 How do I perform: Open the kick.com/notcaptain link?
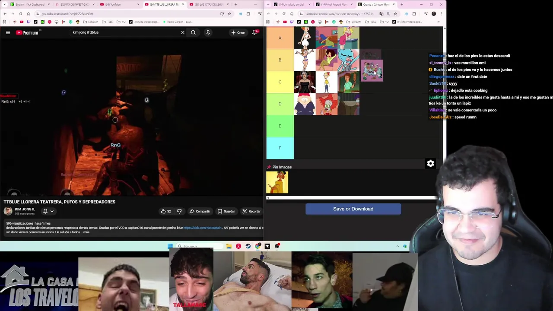(x=202, y=228)
